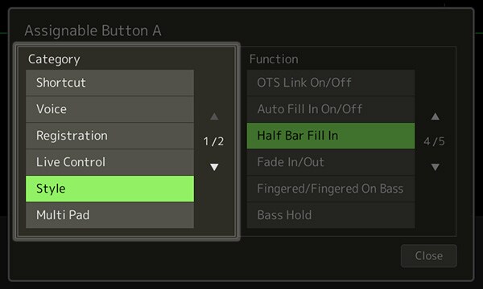Click the Category 1/2 page indicator
483x289 pixels.
coord(213,141)
